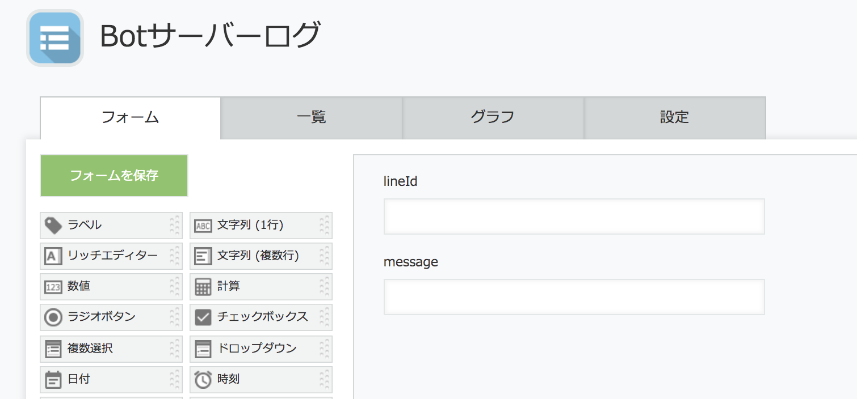
Task: Click the lineId text input field
Action: pos(574,217)
